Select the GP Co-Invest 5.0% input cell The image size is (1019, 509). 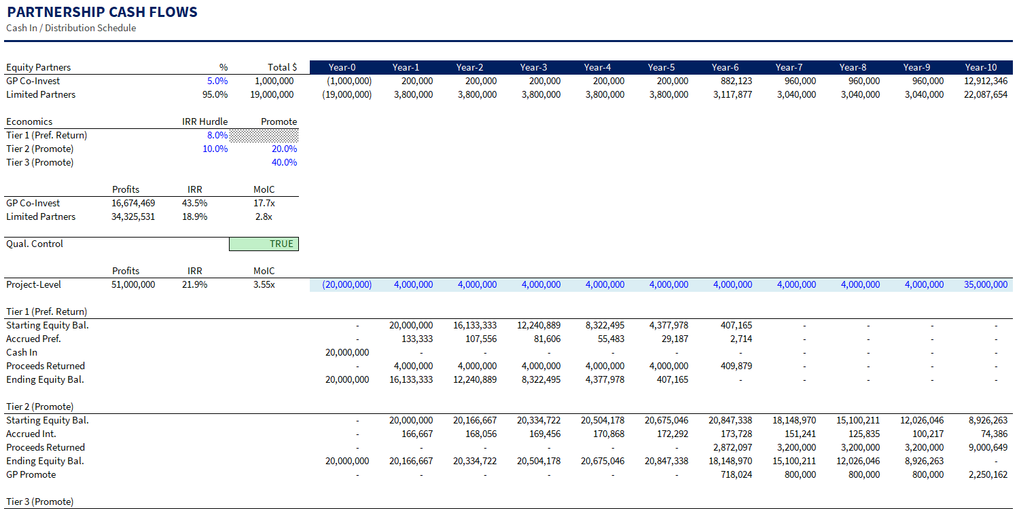coord(217,81)
